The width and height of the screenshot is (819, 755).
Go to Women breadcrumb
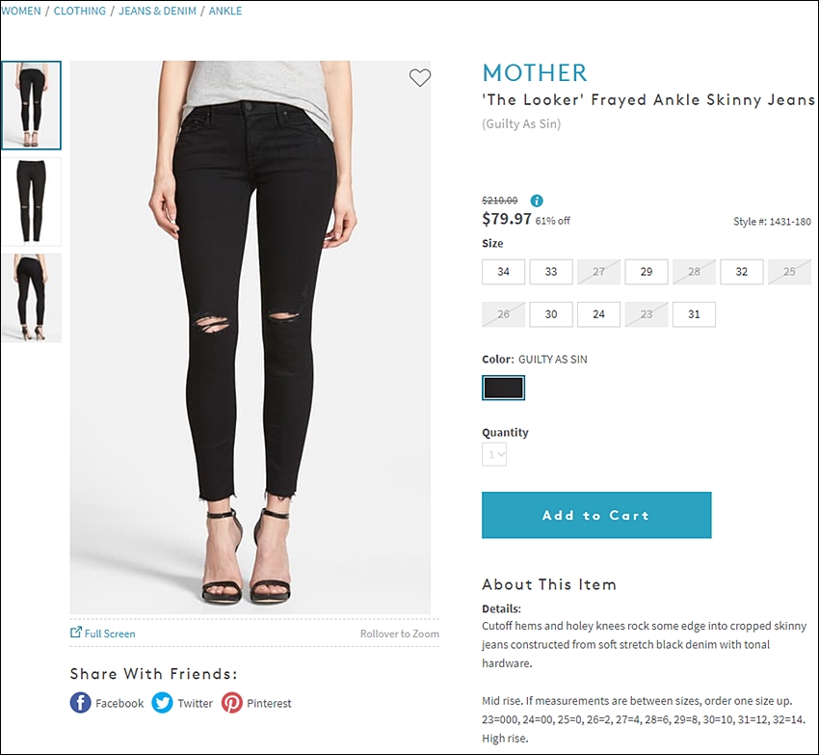coord(21,11)
